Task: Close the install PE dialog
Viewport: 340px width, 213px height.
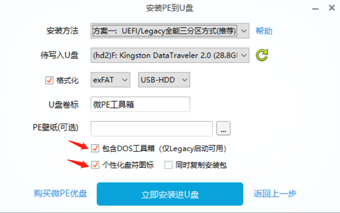Action: (332, 8)
